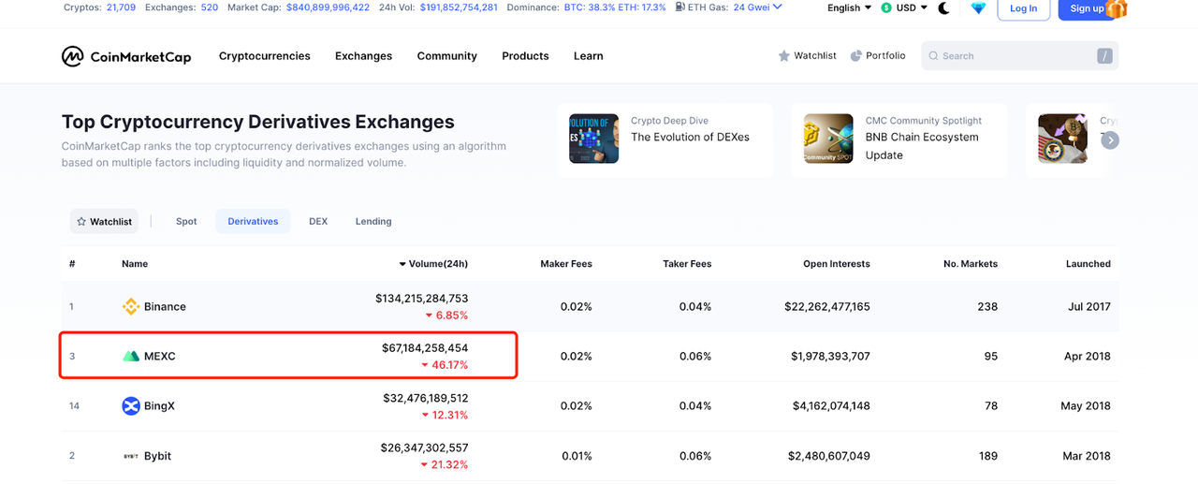Click The Evolution of DEXes title

[x=690, y=137]
